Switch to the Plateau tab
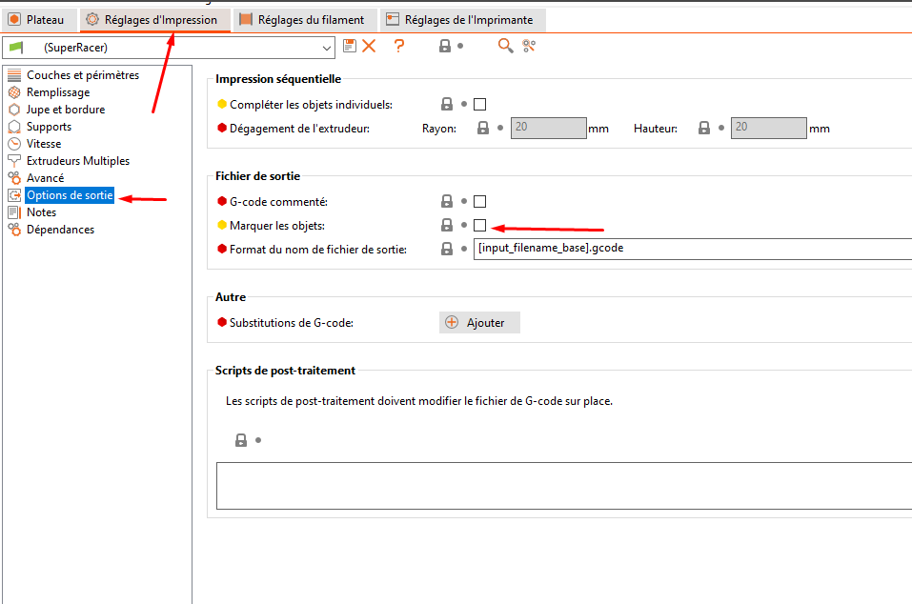Screen dimensions: 912x604 tap(40, 20)
